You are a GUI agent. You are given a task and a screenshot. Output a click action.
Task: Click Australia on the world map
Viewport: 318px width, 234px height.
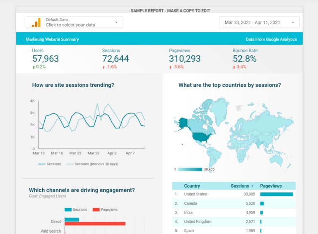(277, 159)
